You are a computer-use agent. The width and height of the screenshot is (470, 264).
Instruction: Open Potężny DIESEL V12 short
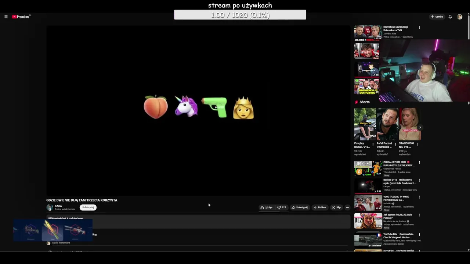[365, 124]
